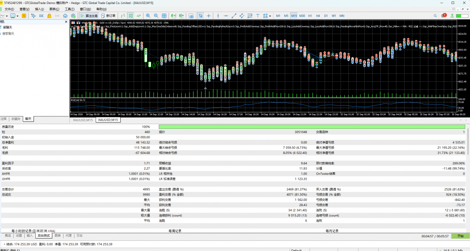
Task: Open the search magnifier icon
Action: [435, 16]
